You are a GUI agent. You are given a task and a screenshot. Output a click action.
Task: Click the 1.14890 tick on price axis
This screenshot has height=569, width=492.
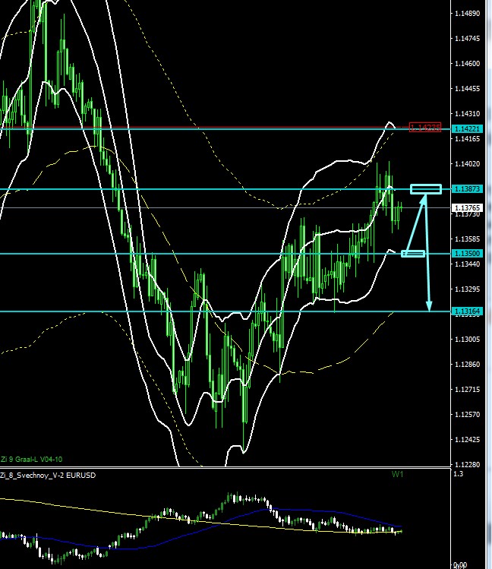tap(467, 14)
